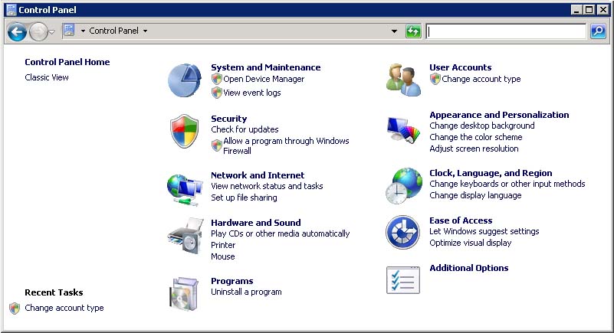Image resolution: width=614 pixels, height=333 pixels.
Task: Open Control Panel Home link
Action: [x=67, y=62]
